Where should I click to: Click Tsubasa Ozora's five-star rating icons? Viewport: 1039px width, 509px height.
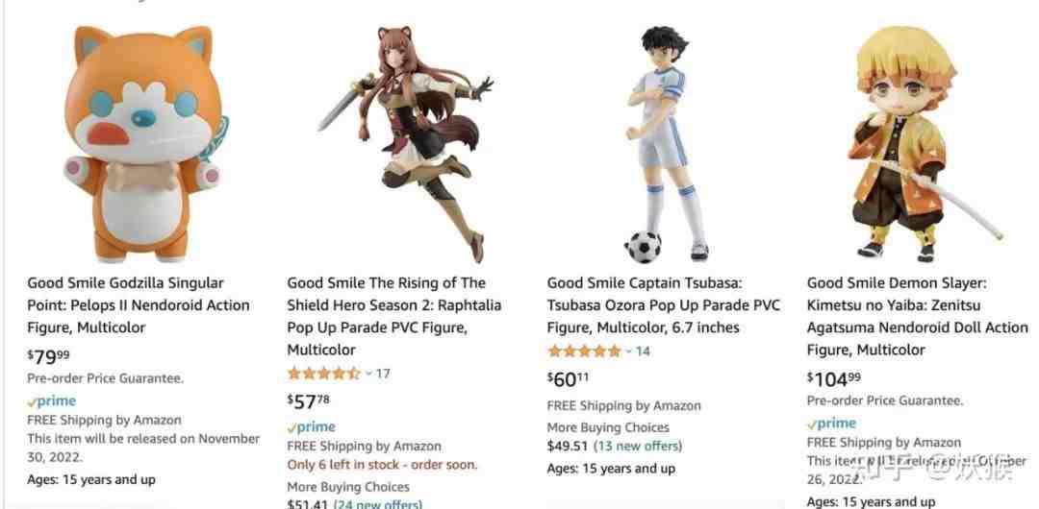(x=584, y=351)
